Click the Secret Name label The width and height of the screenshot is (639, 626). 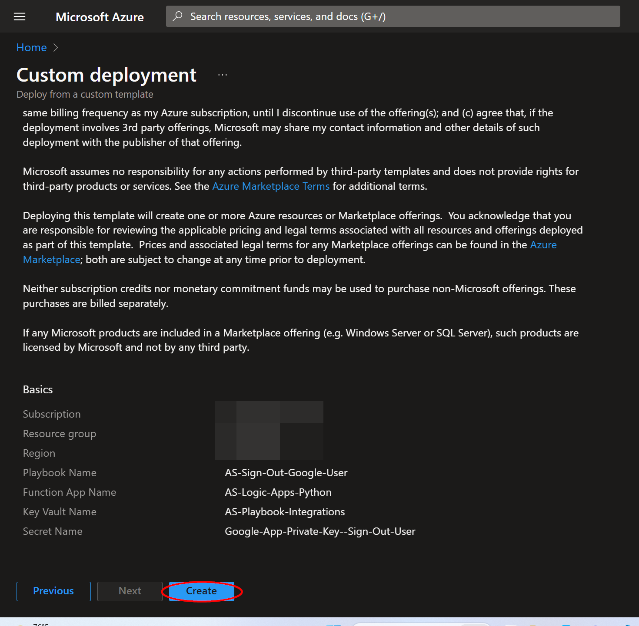[x=53, y=531]
